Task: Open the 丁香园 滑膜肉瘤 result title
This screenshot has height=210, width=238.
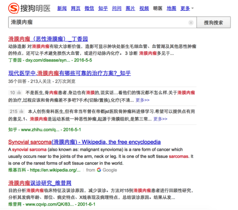Action: click(x=48, y=39)
